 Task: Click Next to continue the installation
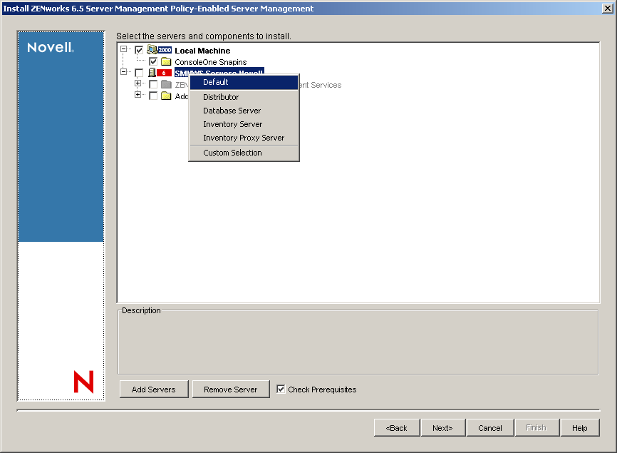[442, 427]
